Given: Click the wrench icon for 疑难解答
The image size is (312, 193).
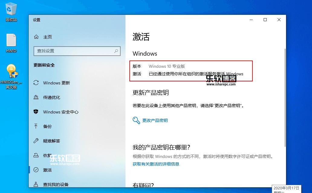Looking at the screenshot, I should 36,141.
